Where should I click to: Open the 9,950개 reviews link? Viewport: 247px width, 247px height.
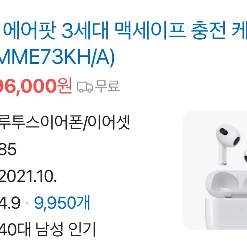pyautogui.click(x=62, y=203)
